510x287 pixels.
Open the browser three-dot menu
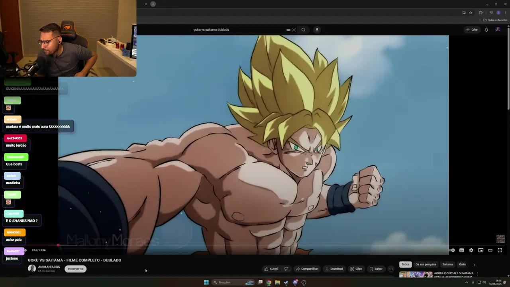coord(506,12)
